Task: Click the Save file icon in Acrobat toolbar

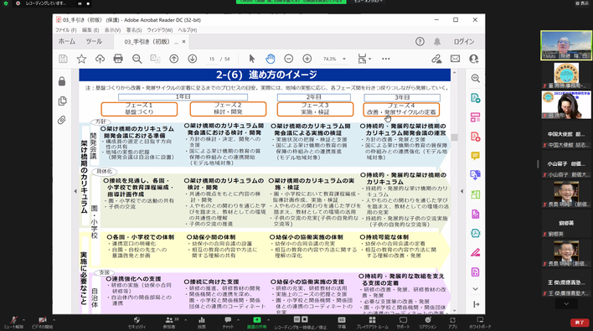Action: pyautogui.click(x=63, y=59)
